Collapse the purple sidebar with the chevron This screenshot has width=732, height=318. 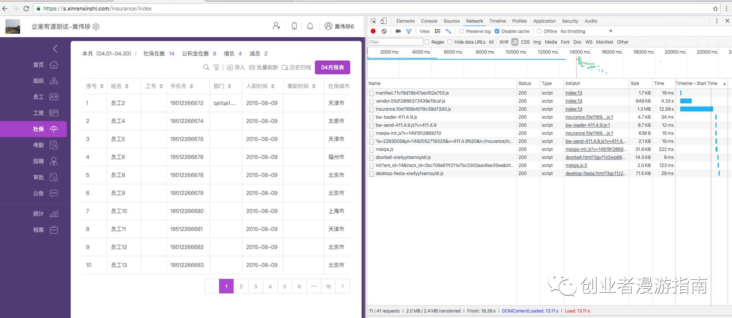pyautogui.click(x=55, y=49)
